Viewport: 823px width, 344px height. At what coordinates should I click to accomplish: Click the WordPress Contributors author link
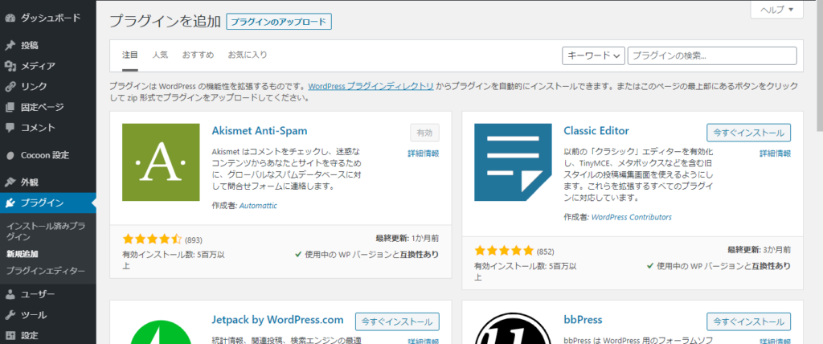coord(632,217)
